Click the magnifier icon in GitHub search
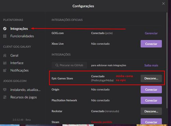 coord(57,65)
